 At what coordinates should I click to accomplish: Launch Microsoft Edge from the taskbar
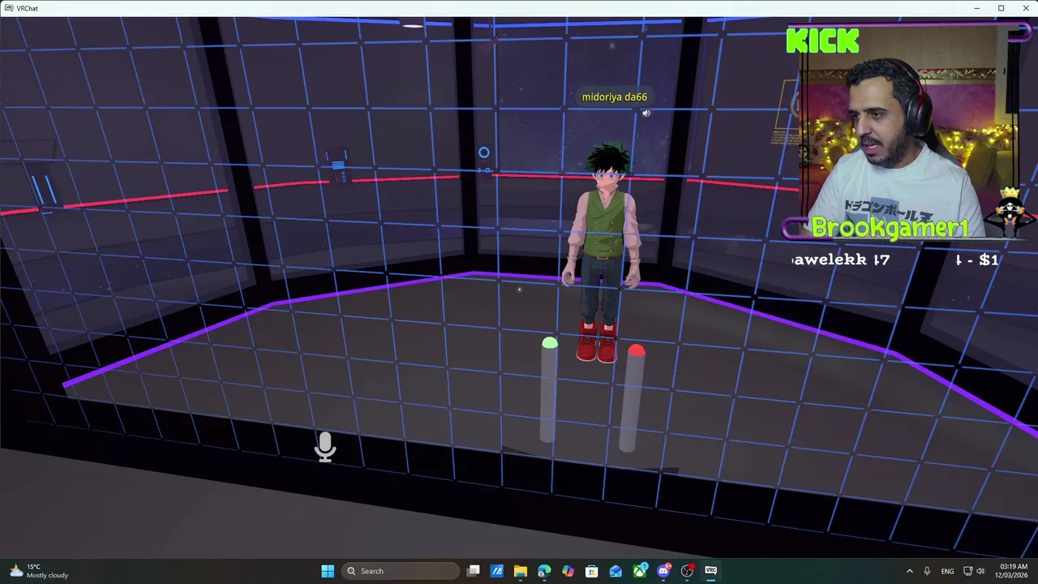(544, 571)
